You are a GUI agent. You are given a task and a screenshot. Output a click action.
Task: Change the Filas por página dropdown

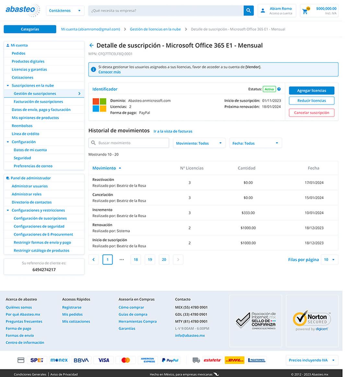[x=329, y=260]
